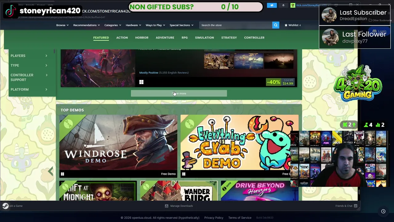Click the Manage Downloads icon
The width and height of the screenshot is (394, 222).
(167, 206)
